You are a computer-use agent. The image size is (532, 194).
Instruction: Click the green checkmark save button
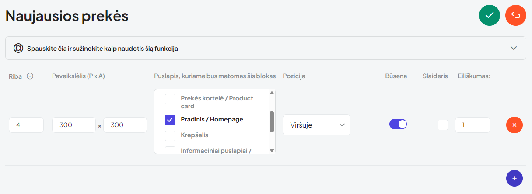(x=490, y=15)
